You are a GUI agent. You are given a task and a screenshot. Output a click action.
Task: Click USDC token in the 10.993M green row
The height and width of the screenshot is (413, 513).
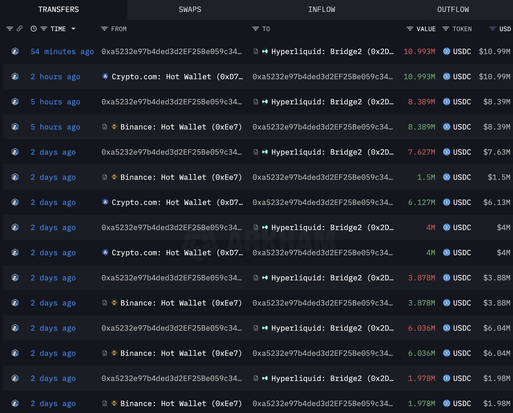tap(462, 77)
